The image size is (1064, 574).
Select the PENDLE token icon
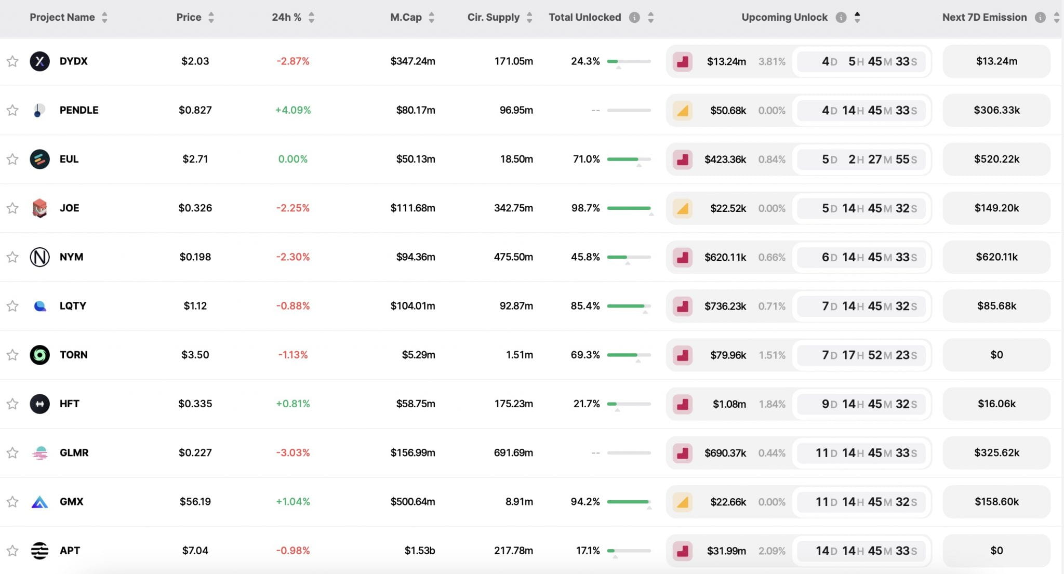point(39,110)
